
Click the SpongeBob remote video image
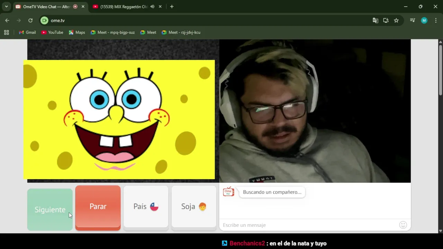coord(119,120)
